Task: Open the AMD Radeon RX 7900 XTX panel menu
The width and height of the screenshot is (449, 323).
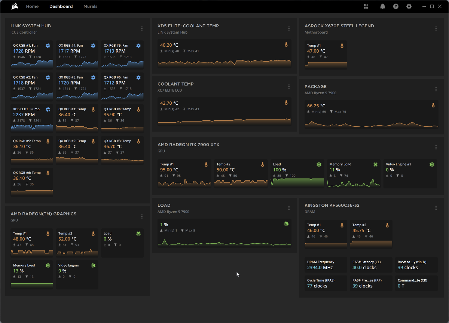Action: point(436,147)
